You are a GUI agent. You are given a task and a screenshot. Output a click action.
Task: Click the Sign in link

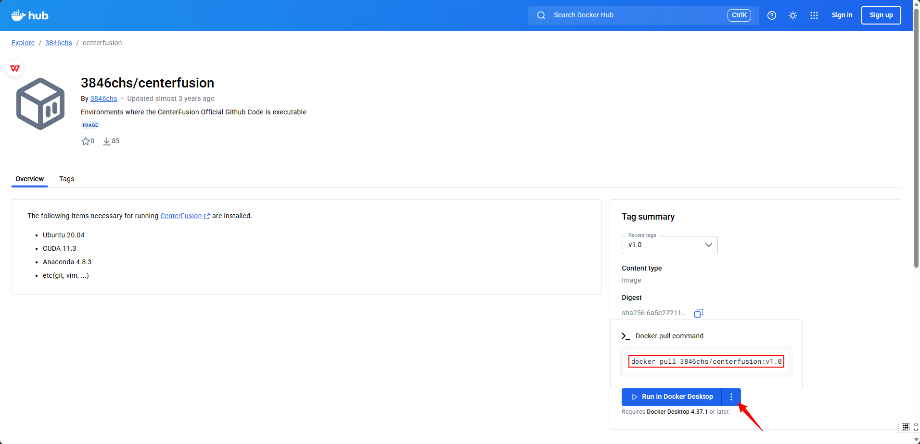click(x=842, y=15)
